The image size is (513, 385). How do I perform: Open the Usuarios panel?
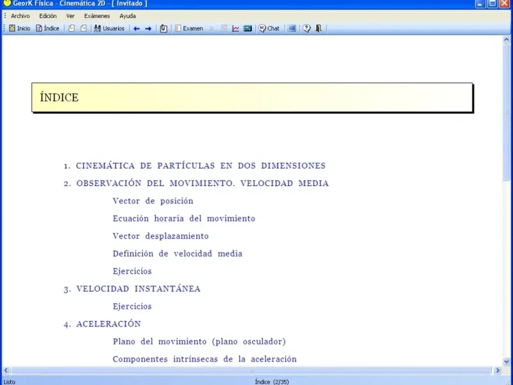pos(109,28)
